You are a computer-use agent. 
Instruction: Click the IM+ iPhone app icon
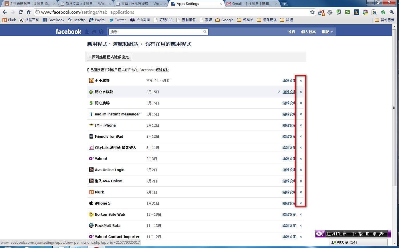coord(91,125)
